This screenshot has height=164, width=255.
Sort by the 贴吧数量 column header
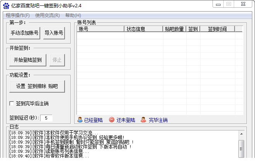click(175, 29)
